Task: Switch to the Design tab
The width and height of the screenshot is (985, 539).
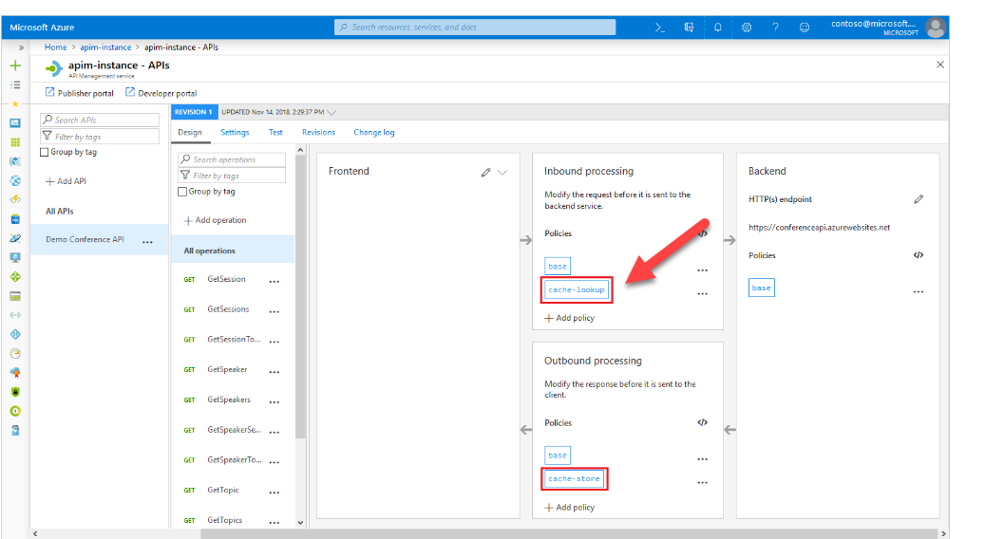Action: [190, 133]
